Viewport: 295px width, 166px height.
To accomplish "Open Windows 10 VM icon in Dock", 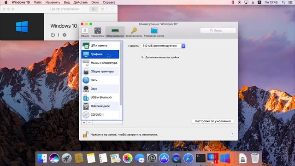I will 225,158.
